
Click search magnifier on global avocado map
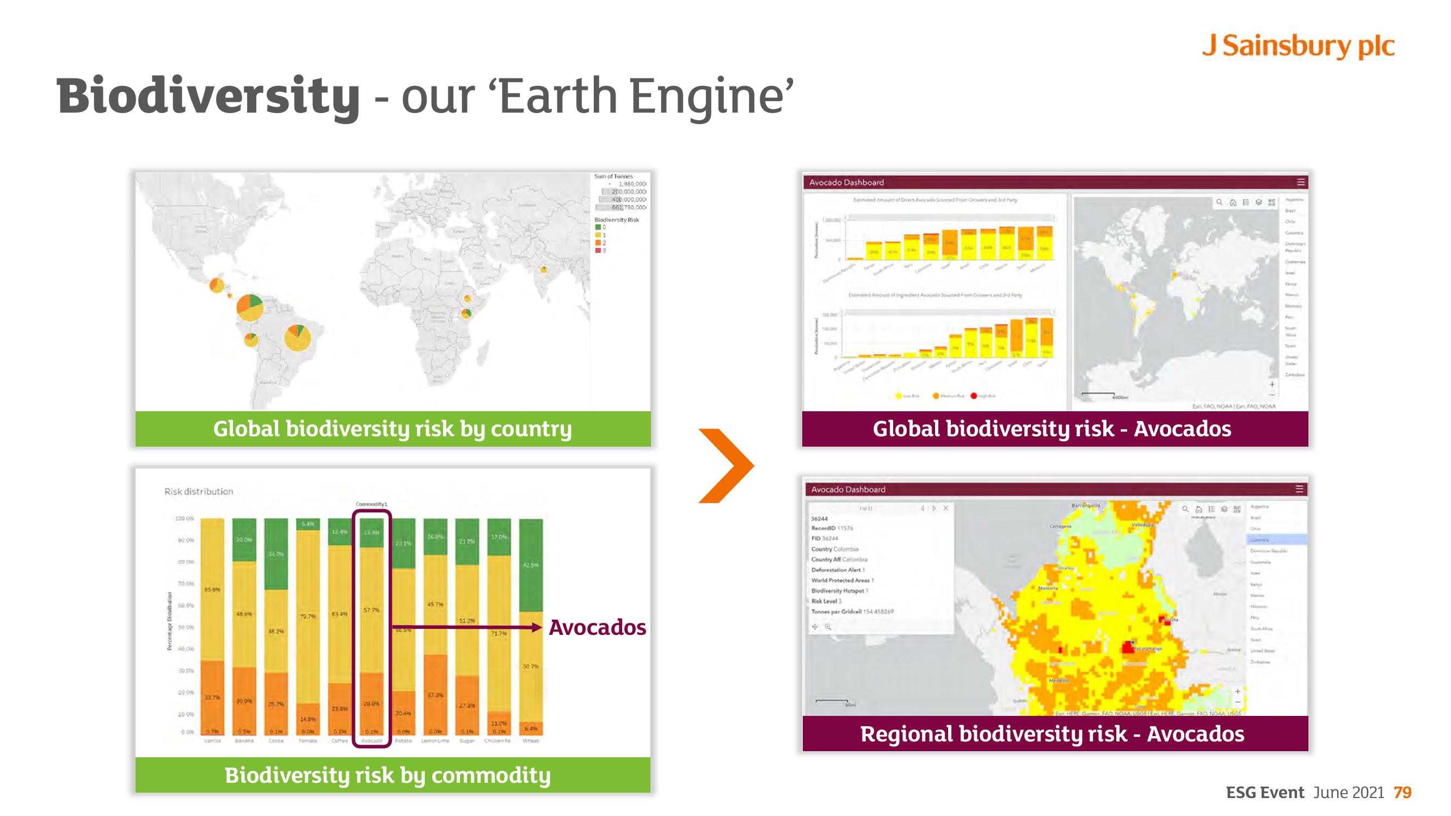(1220, 202)
